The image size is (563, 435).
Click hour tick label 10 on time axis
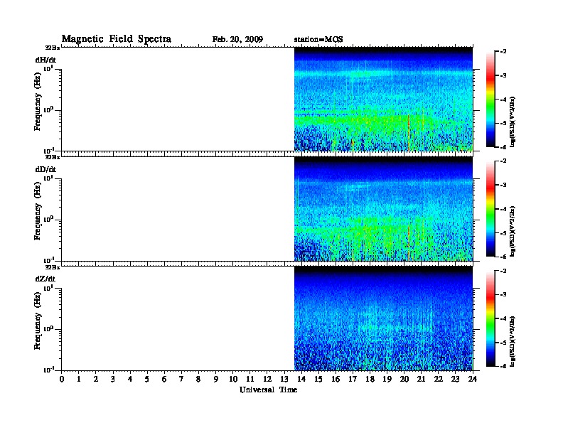pyautogui.click(x=233, y=380)
